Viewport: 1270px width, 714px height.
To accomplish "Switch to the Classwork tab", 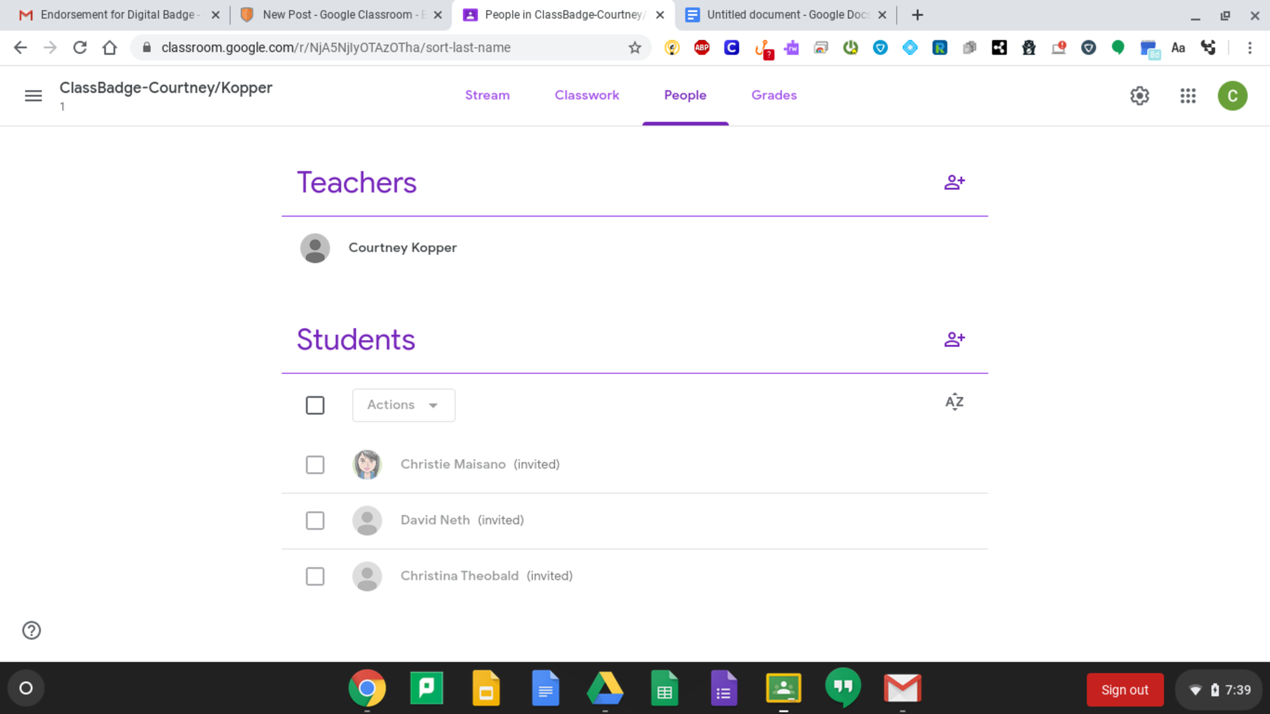I will tap(587, 96).
